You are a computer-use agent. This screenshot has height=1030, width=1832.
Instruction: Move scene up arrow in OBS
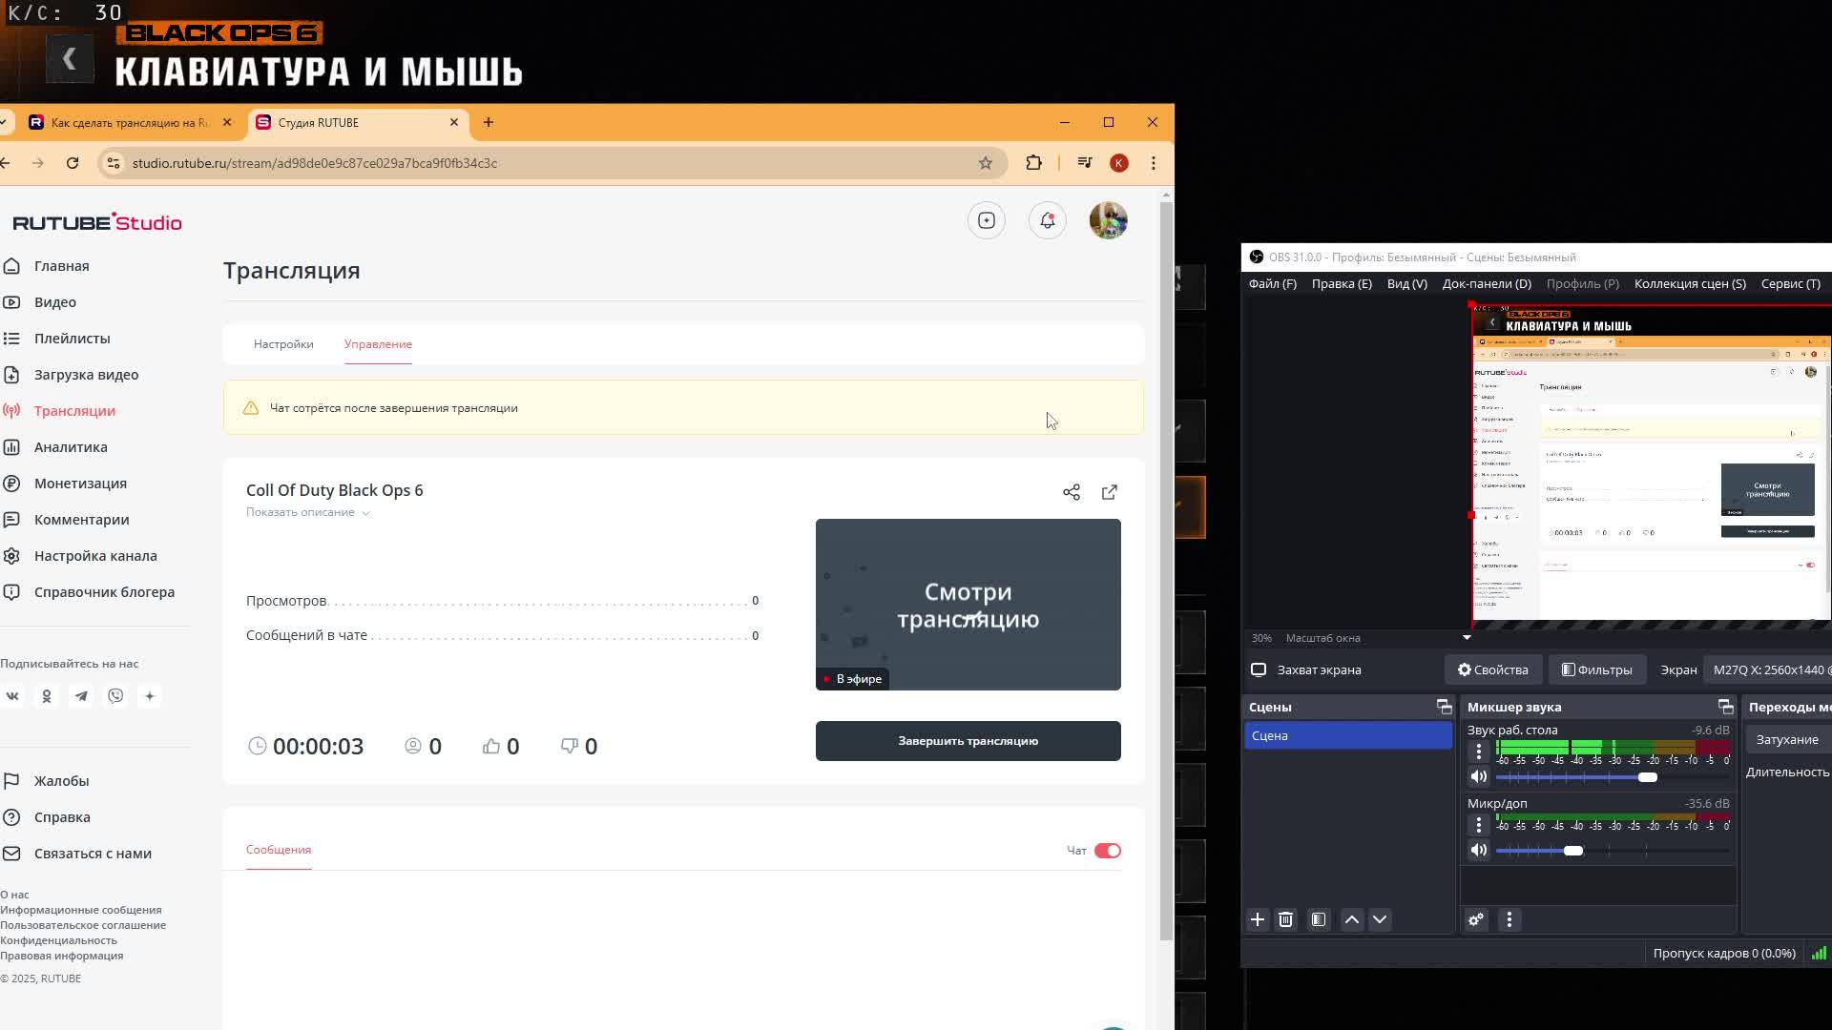[x=1352, y=919]
